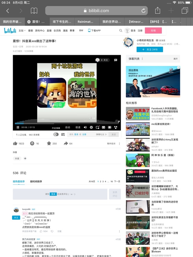Seek on the video progress bar
The image size is (193, 257).
(x=67, y=123)
